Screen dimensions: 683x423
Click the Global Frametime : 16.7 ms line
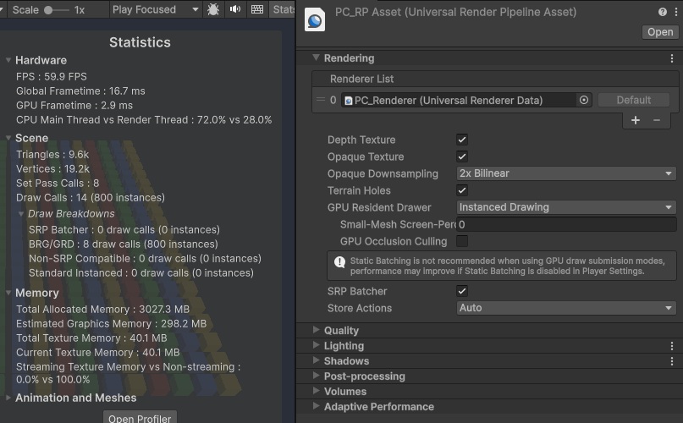point(80,91)
